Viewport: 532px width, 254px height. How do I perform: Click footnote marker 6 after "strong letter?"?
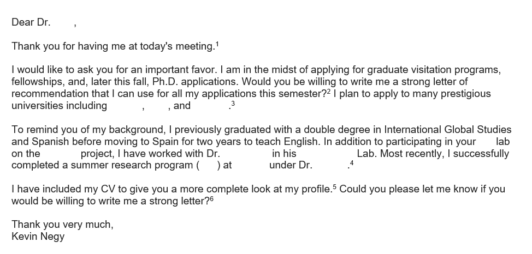(212, 199)
